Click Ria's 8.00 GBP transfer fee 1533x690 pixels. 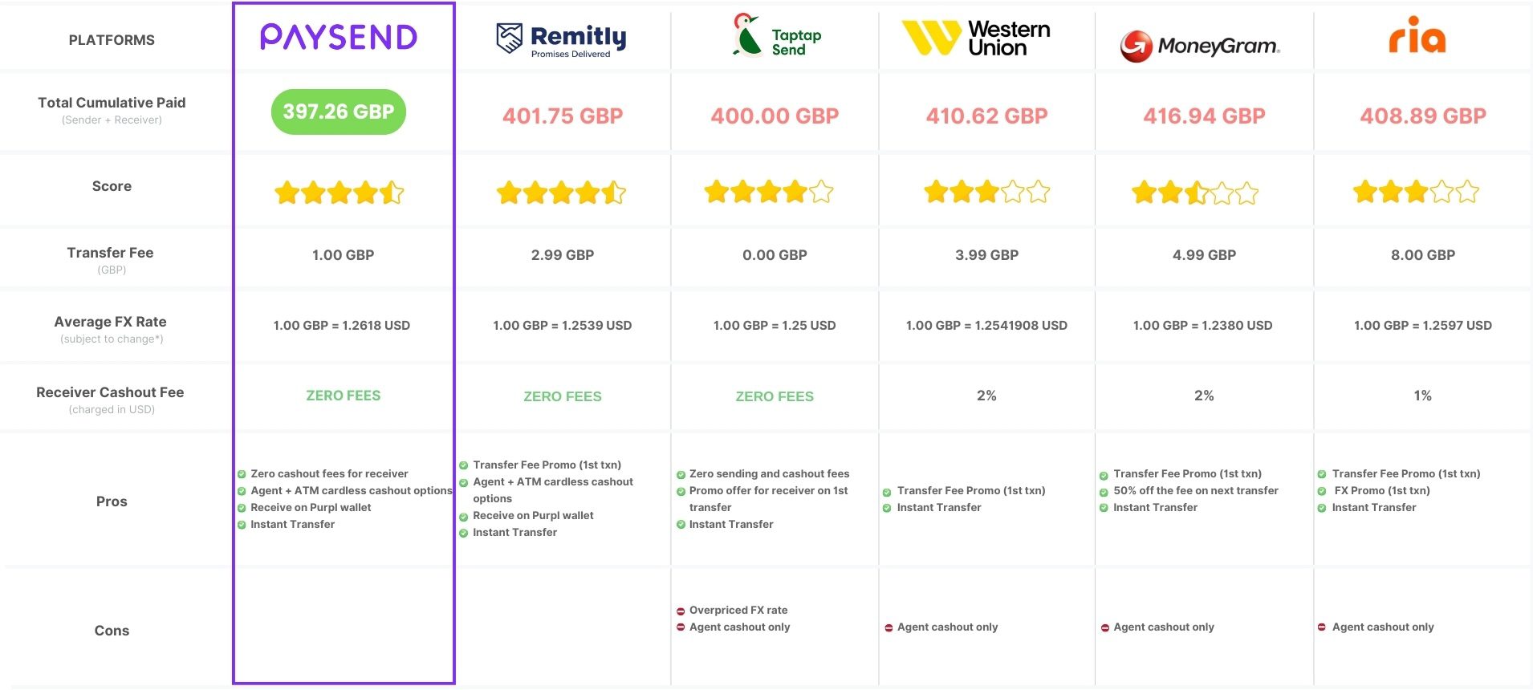click(1423, 255)
